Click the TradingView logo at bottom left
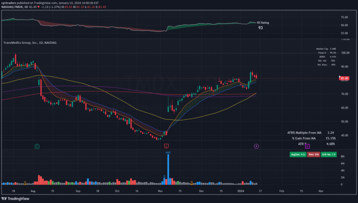Image resolution: width=358 pixels, height=203 pixels. pyautogui.click(x=15, y=199)
